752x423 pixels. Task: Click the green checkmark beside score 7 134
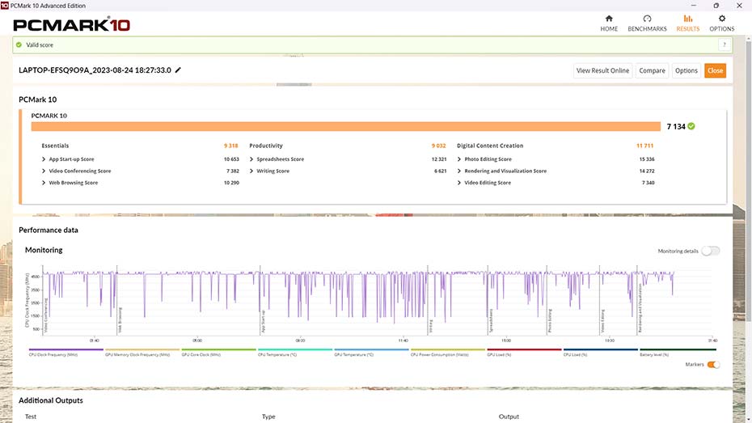[x=691, y=126]
